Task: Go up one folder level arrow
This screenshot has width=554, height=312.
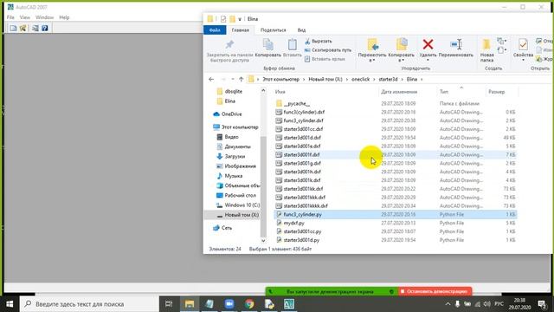Action: coord(241,79)
